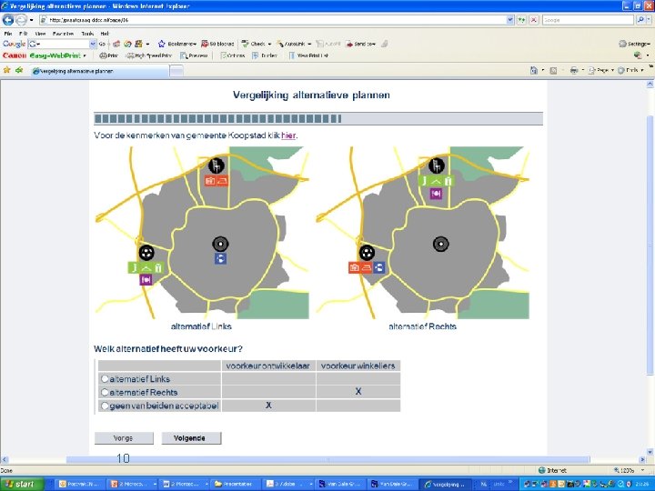Click black circular icon at left map's western edge

point(146,252)
